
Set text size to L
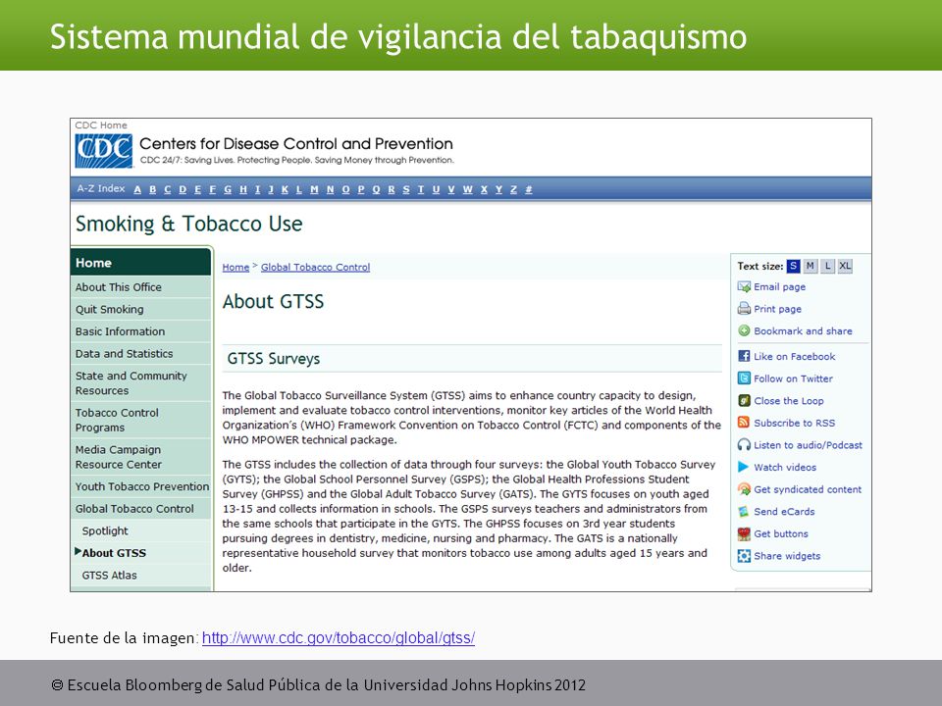pyautogui.click(x=828, y=266)
